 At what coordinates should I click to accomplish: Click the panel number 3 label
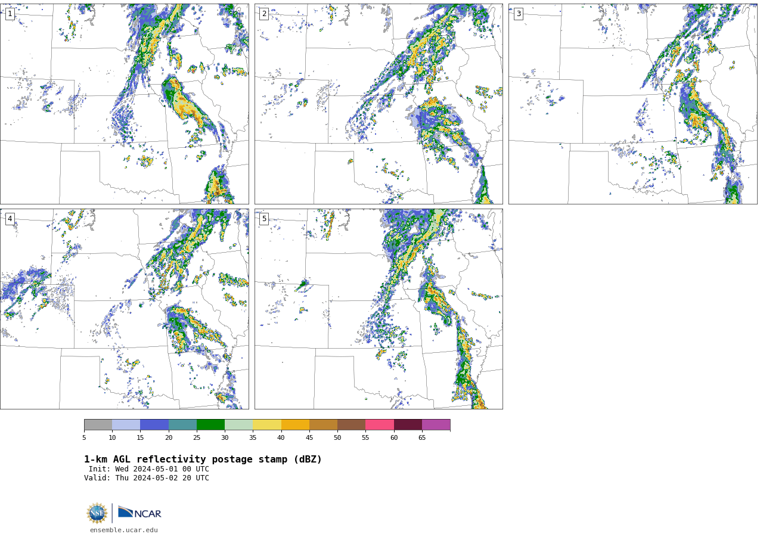click(518, 14)
